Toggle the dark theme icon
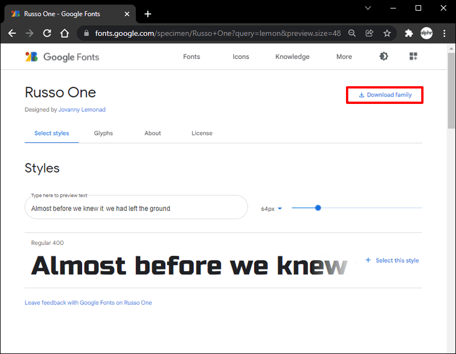The height and width of the screenshot is (354, 456). [x=384, y=57]
